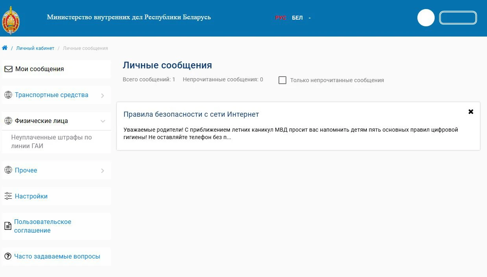Click Личный кабинет breadcrumb link
This screenshot has width=487, height=277.
pyautogui.click(x=35, y=48)
